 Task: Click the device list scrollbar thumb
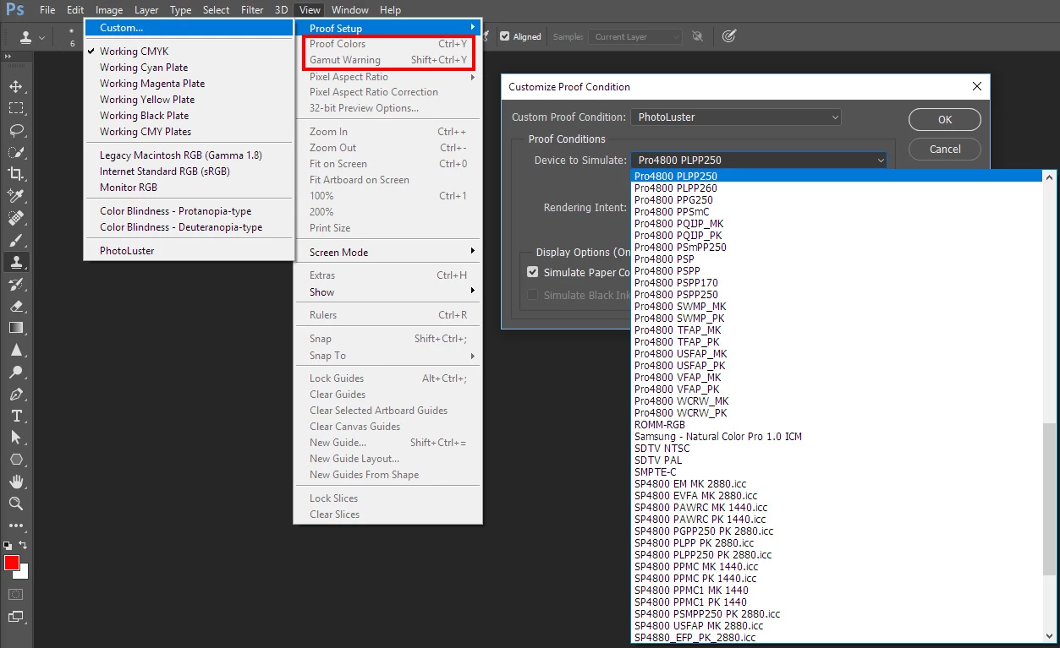[x=1049, y=498]
